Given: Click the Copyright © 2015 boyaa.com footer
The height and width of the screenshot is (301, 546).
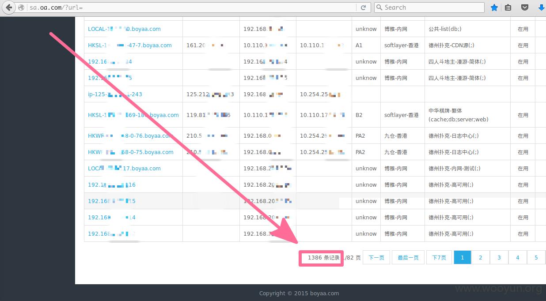Looking at the screenshot, I should coord(299,293).
